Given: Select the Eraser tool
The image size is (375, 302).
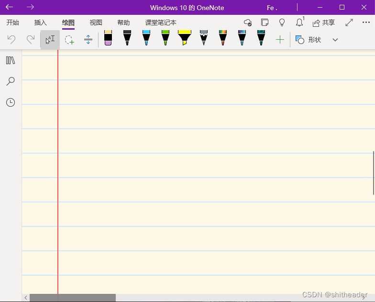Looking at the screenshot, I should 108,38.
